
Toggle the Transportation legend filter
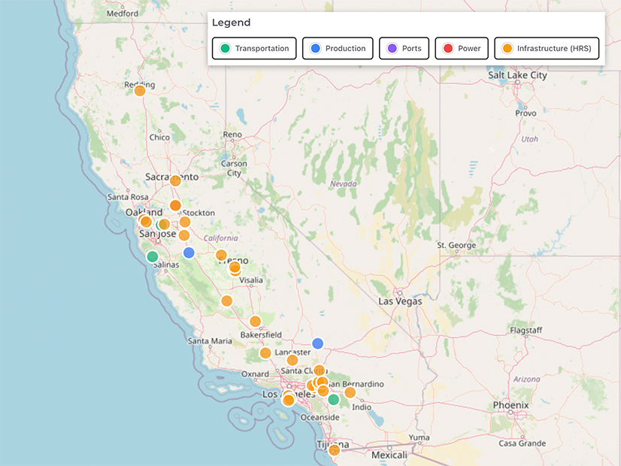(x=254, y=48)
